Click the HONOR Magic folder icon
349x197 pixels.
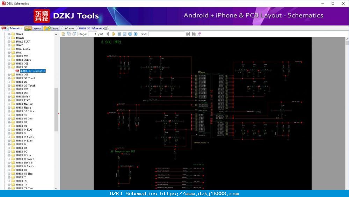(13, 108)
